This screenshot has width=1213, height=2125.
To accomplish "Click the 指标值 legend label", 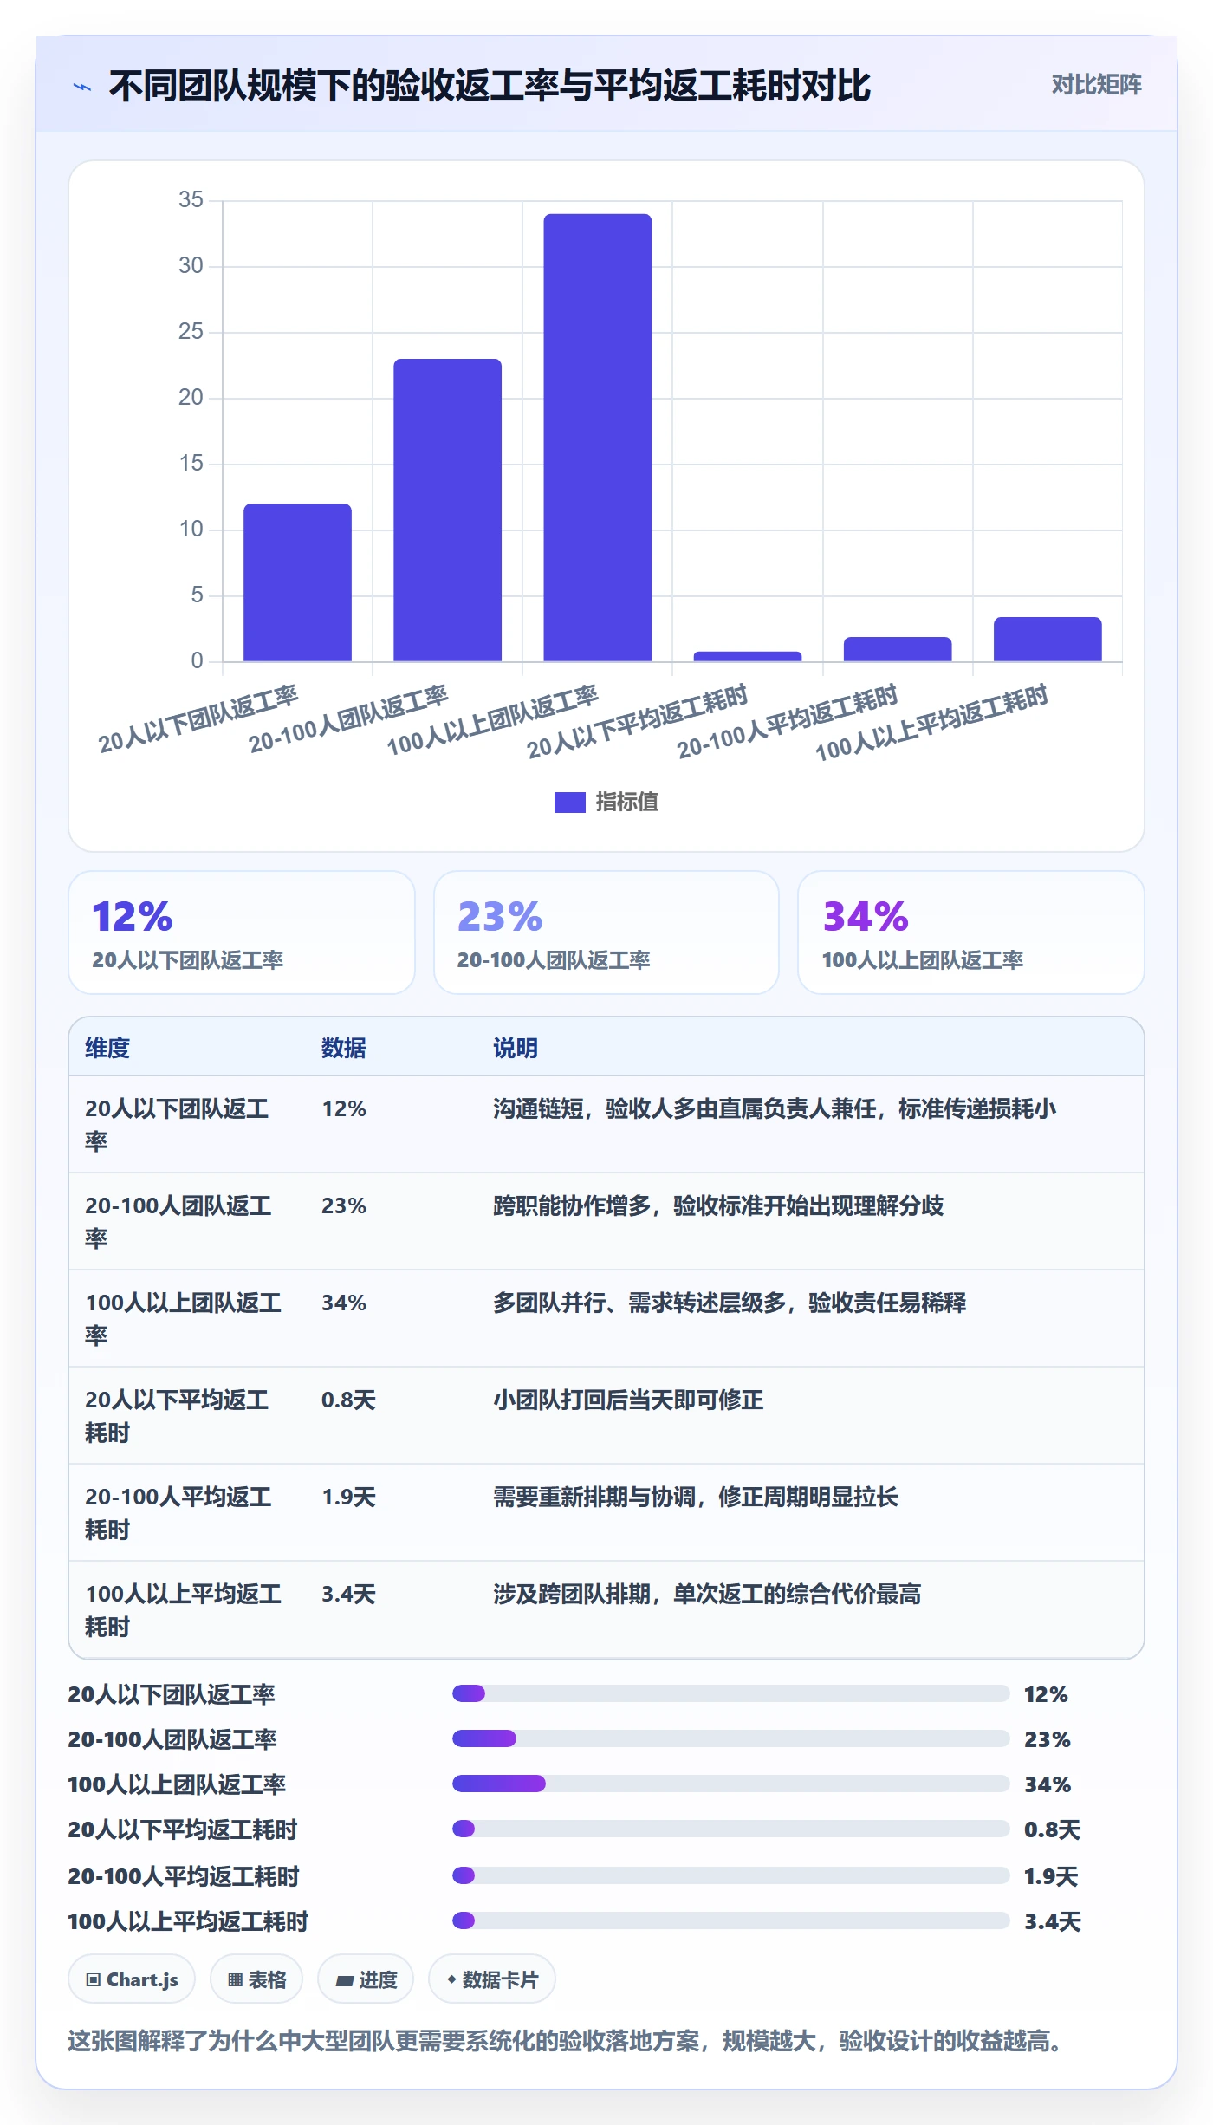I will (626, 803).
